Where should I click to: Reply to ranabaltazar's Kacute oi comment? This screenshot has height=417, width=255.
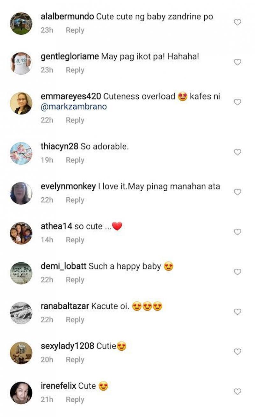(x=75, y=320)
